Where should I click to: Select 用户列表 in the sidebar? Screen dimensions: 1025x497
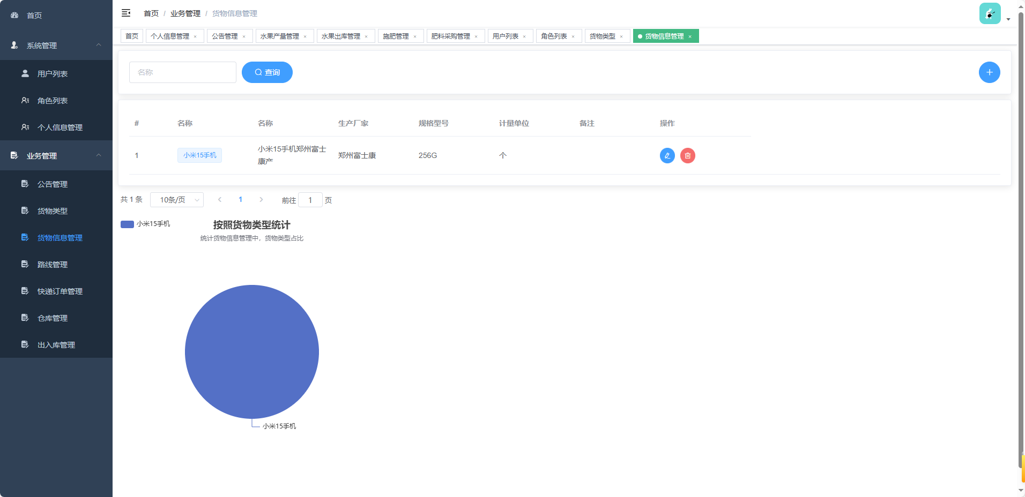[x=52, y=73]
